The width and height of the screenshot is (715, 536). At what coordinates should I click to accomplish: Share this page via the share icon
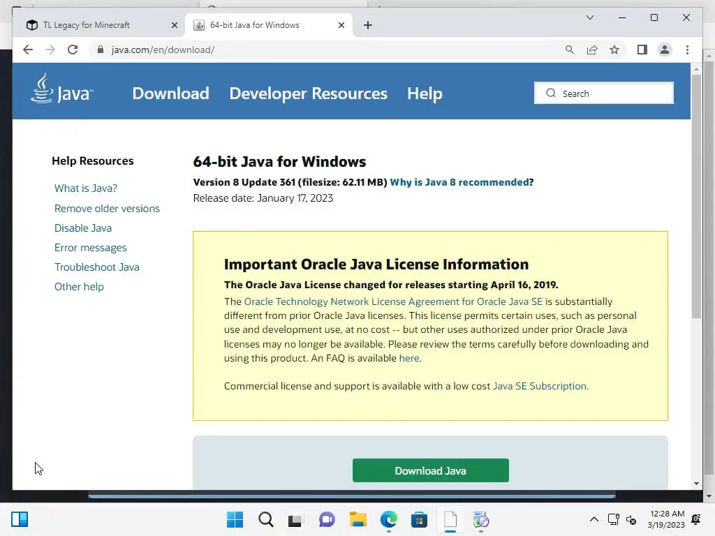pos(592,50)
